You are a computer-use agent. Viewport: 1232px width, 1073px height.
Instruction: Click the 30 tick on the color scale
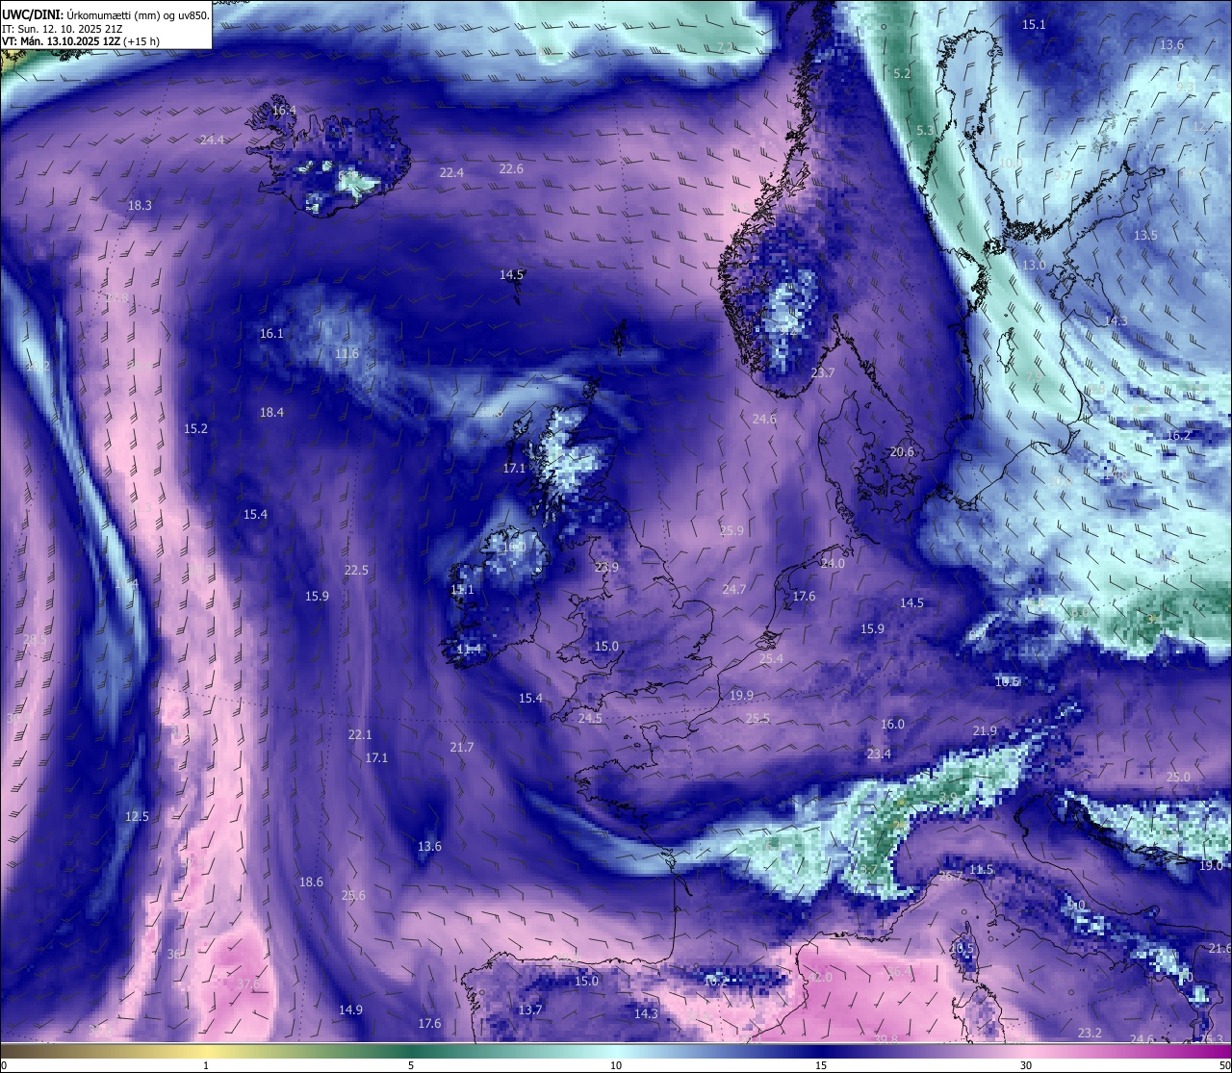[x=1026, y=1065]
